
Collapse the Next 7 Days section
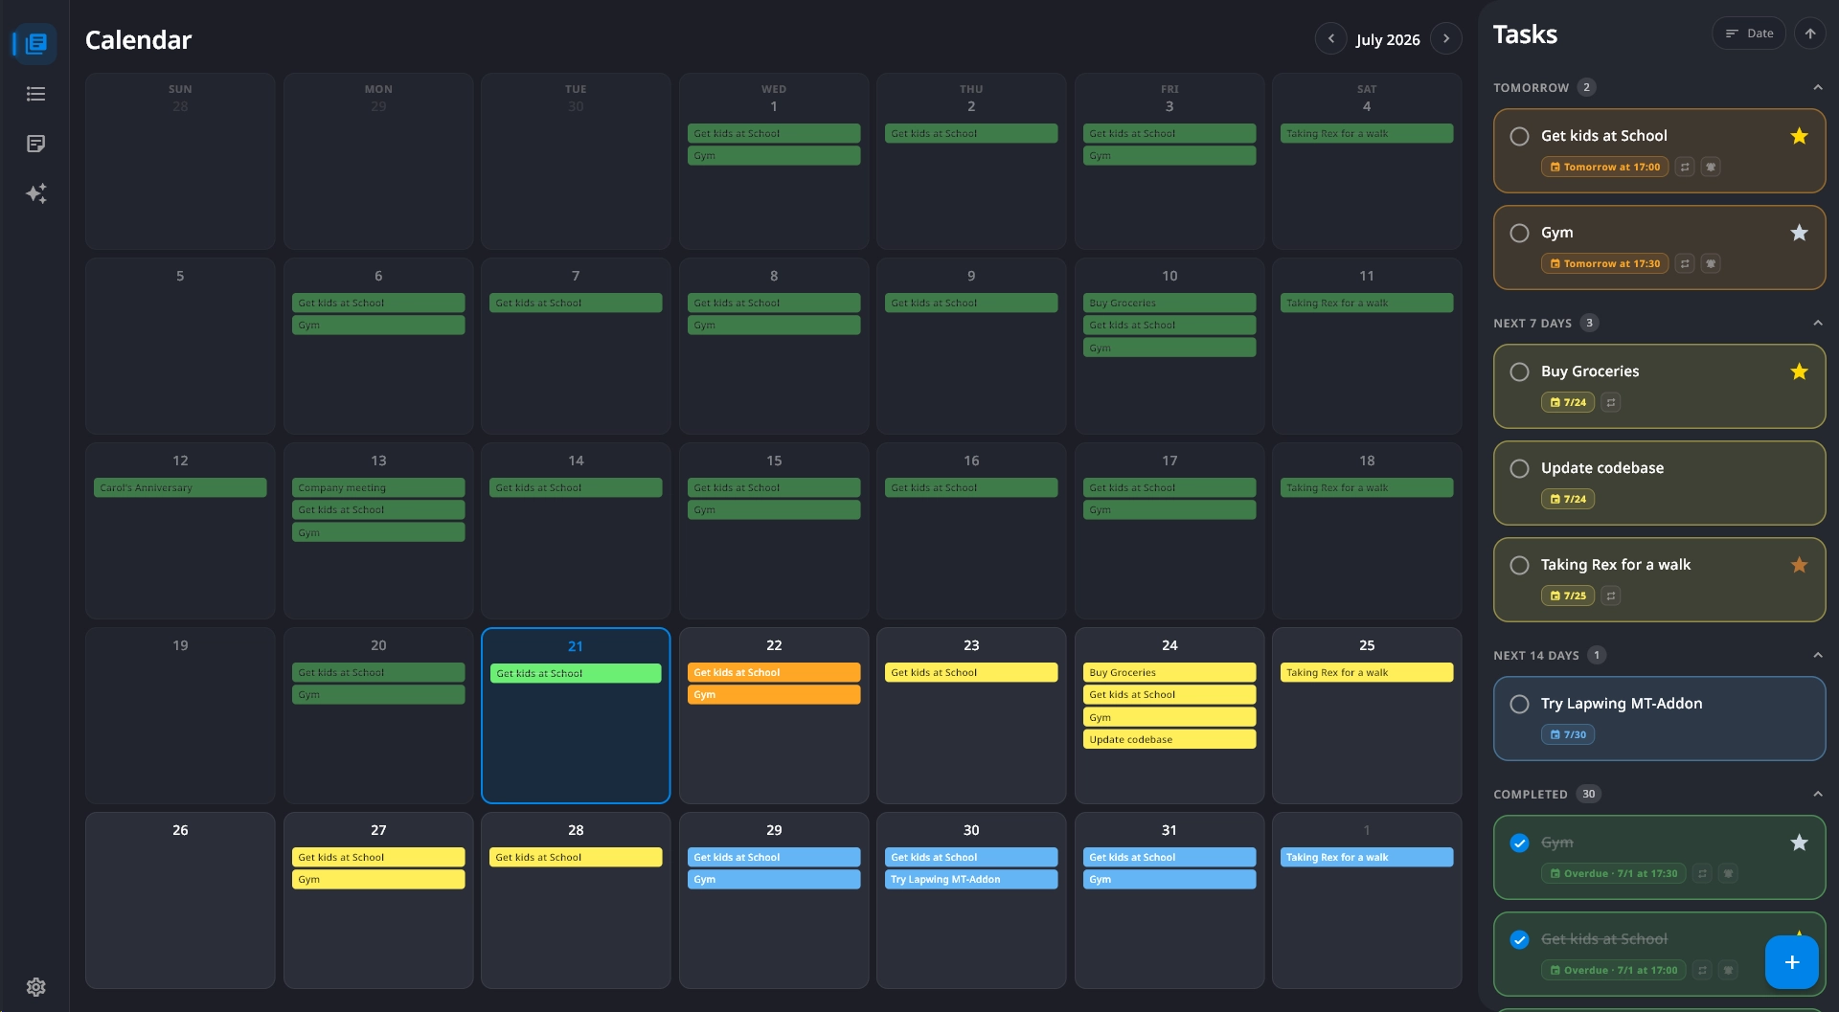point(1817,323)
